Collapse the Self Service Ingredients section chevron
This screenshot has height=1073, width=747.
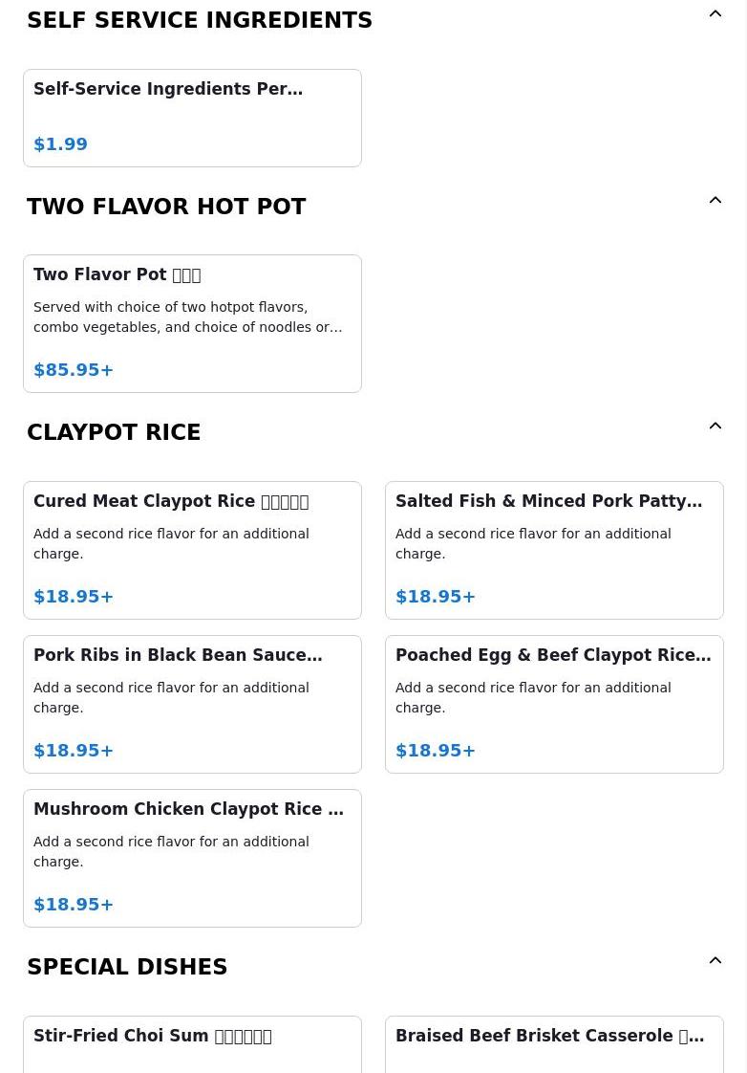point(715,14)
